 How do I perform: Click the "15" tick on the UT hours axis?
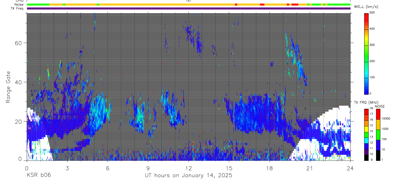coord(229,168)
